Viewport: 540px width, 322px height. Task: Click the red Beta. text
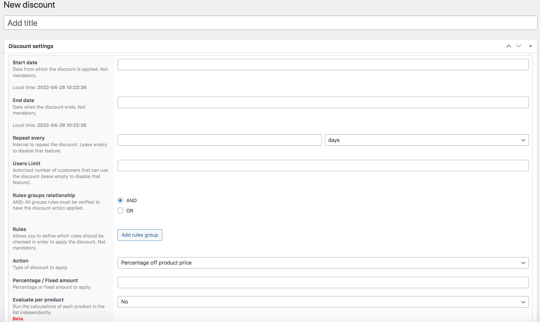tap(18, 319)
